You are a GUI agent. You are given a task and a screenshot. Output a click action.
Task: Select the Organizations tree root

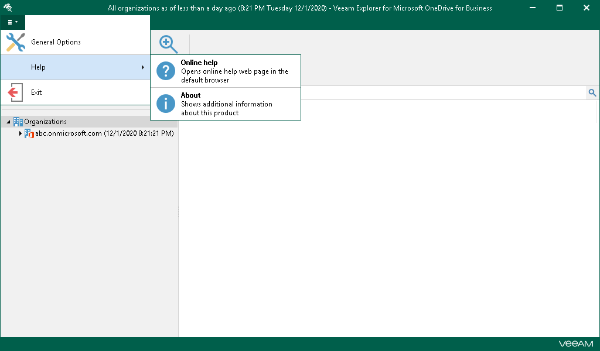(x=45, y=122)
